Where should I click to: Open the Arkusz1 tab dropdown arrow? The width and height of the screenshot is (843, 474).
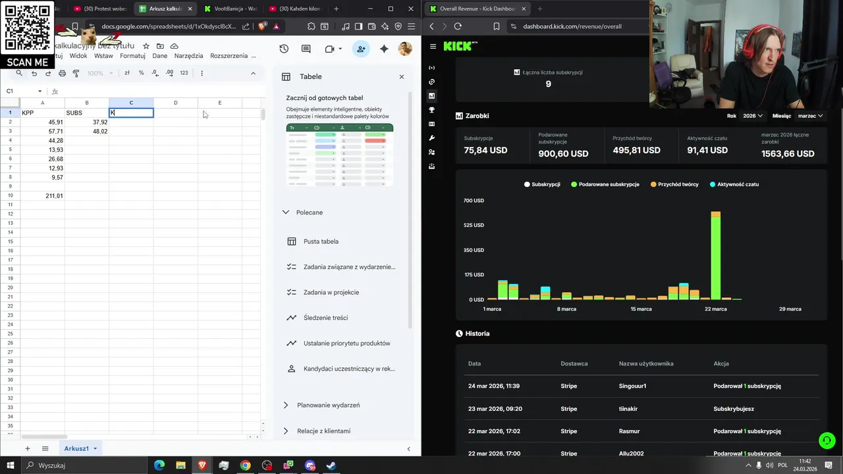click(x=95, y=448)
